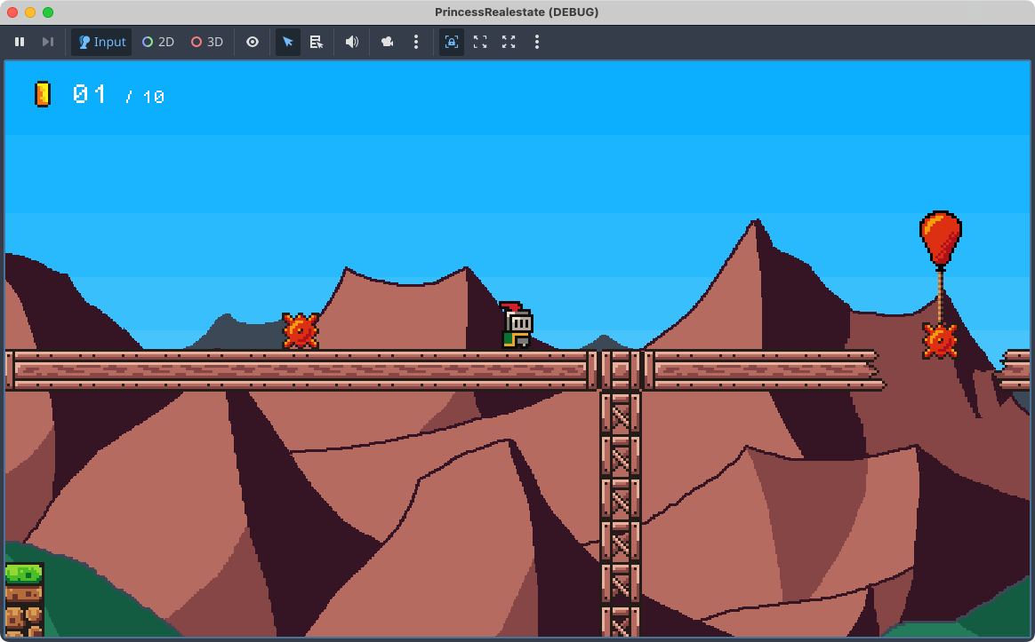Activate the arrow select tool

tap(288, 42)
